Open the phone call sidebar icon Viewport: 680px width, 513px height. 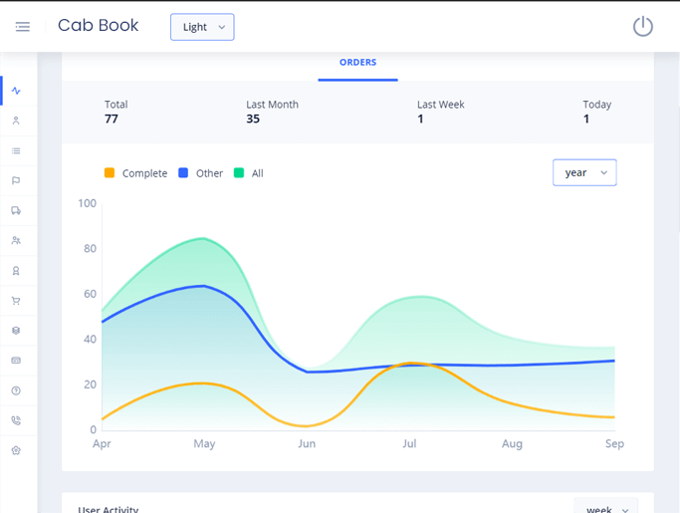pos(16,420)
